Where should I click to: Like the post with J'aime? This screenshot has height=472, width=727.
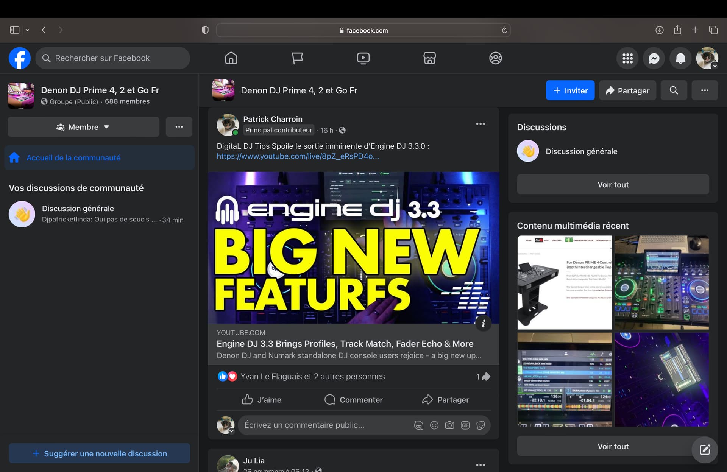(x=261, y=400)
